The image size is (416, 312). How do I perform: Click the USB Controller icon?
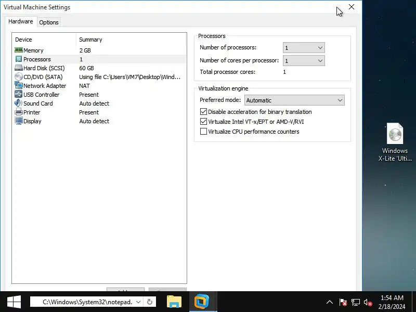tap(19, 94)
